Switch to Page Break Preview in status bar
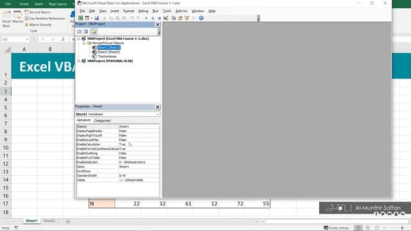Image resolution: width=411 pixels, height=231 pixels. pos(377,228)
